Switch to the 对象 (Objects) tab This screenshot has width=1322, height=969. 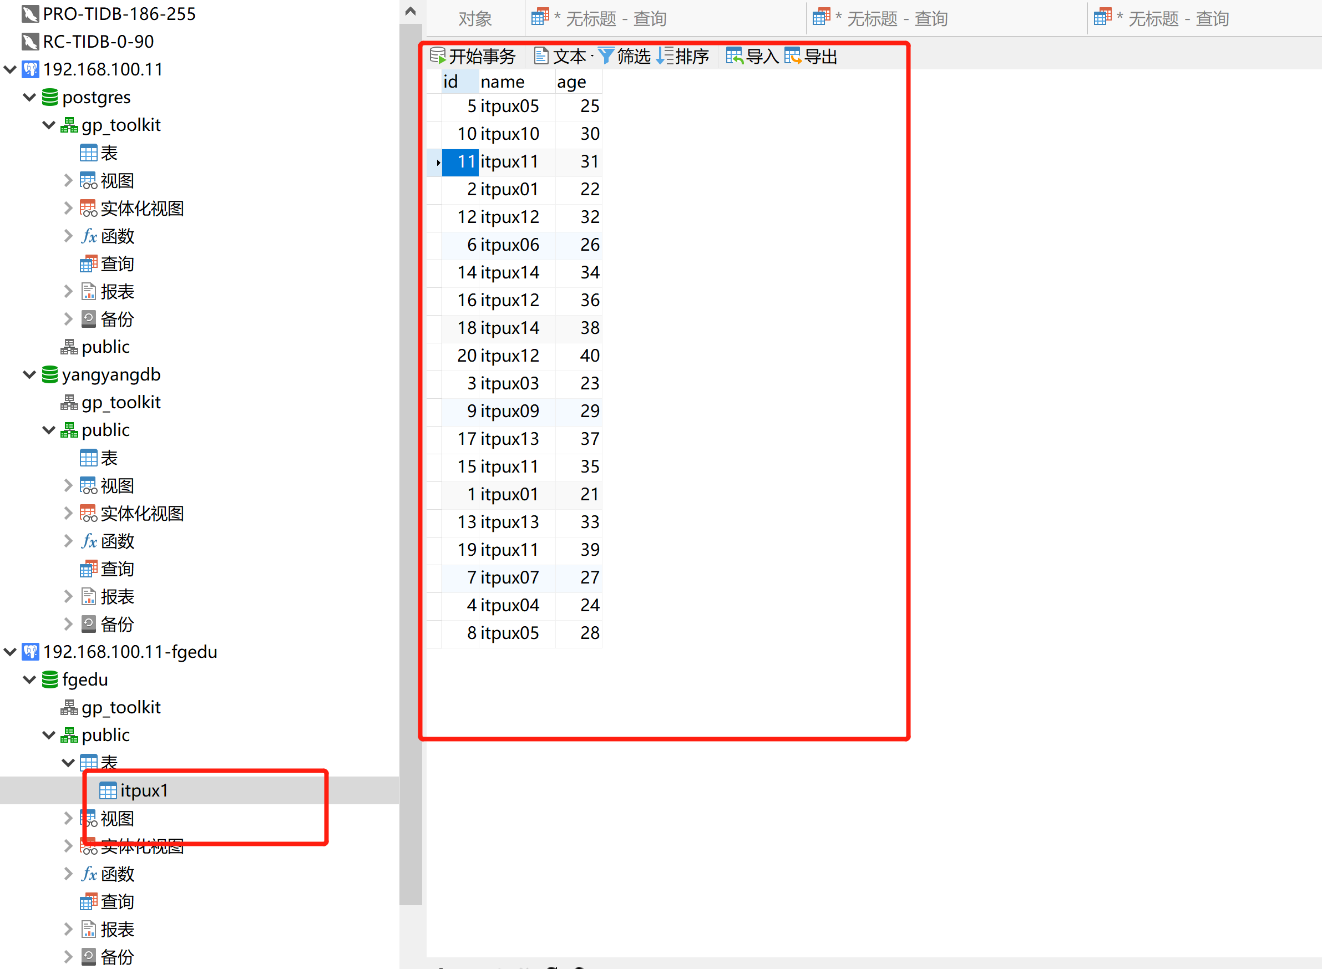pyautogui.click(x=475, y=19)
